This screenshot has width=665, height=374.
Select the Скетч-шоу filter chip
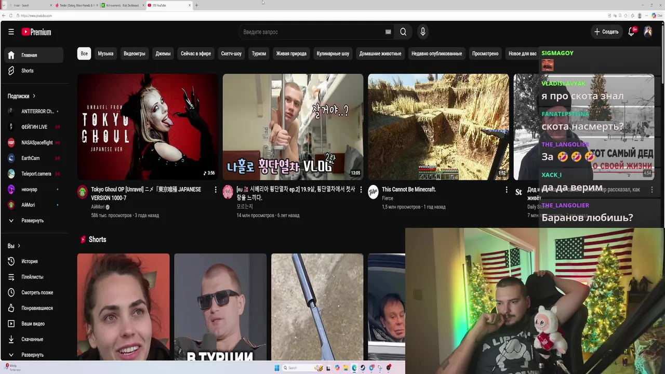[x=231, y=54]
